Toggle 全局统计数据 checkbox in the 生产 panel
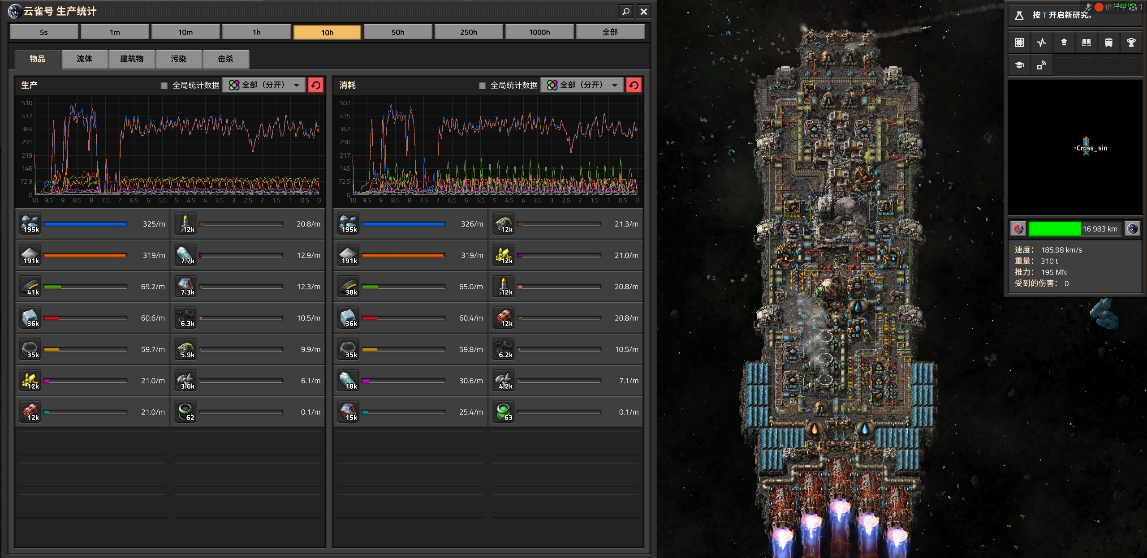Image resolution: width=1147 pixels, height=558 pixels. pos(164,86)
